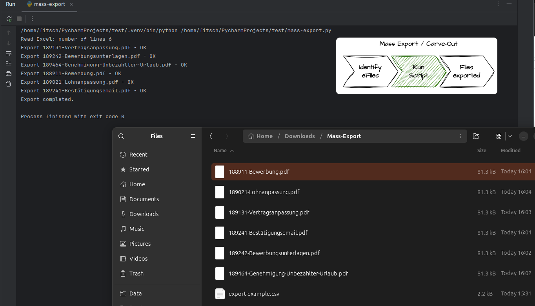Image resolution: width=535 pixels, height=306 pixels.
Task: Go back using the Files back arrow
Action: pyautogui.click(x=211, y=136)
